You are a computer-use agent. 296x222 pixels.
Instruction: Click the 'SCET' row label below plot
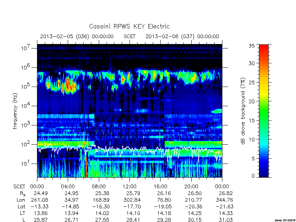click(x=19, y=186)
